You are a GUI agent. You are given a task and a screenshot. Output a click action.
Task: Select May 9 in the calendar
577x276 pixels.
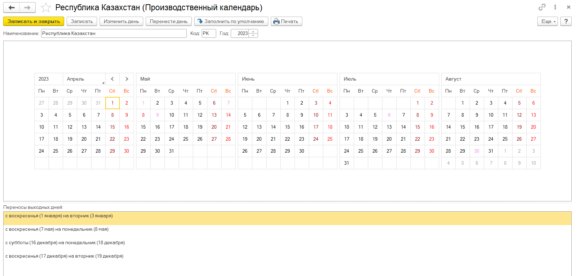click(x=157, y=115)
